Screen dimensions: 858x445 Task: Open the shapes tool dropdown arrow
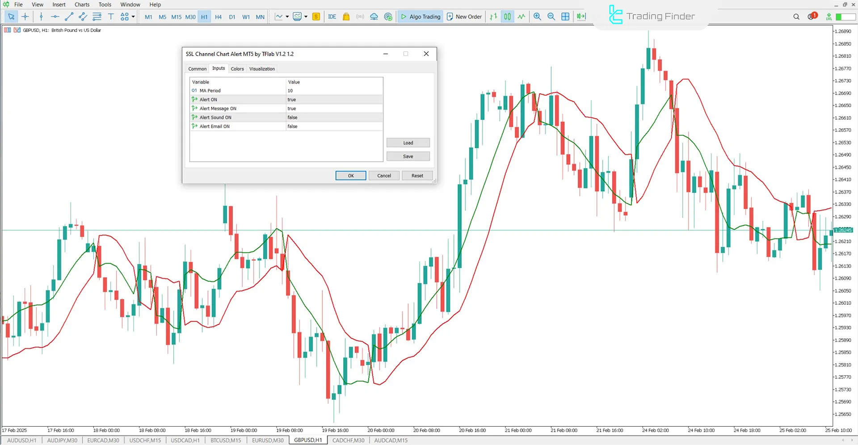point(133,17)
